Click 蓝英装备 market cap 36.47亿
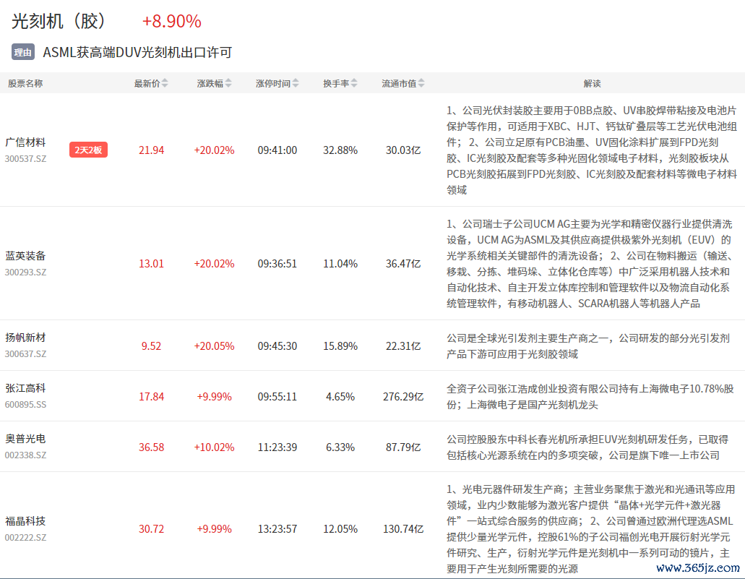The height and width of the screenshot is (579, 745). [x=403, y=264]
